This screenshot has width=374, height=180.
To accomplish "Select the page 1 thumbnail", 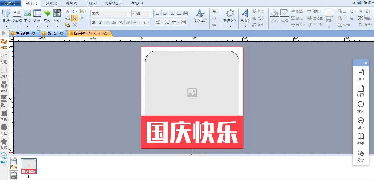I will 29,166.
